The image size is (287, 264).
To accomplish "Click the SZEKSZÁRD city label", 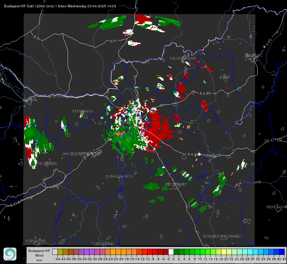I will coord(103,244).
